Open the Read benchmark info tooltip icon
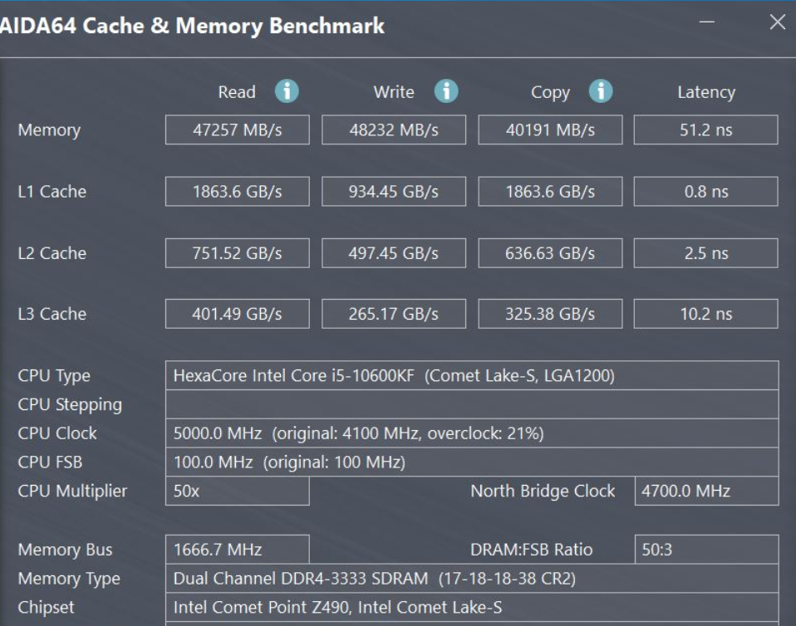796x626 pixels. click(x=287, y=91)
